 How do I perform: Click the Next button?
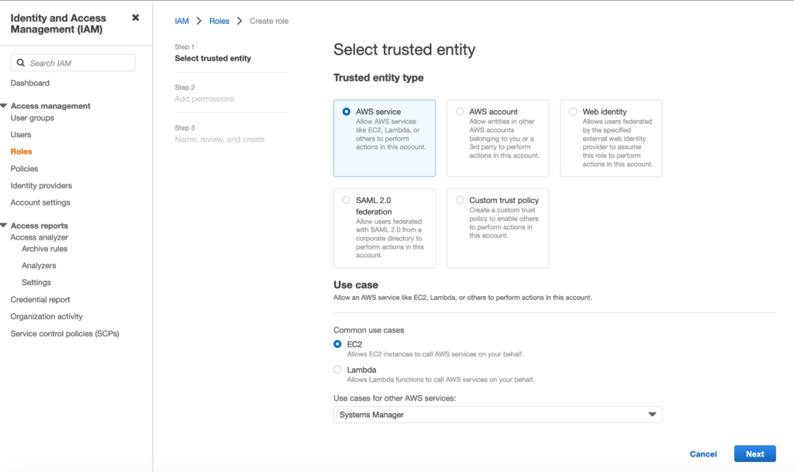pyautogui.click(x=754, y=453)
